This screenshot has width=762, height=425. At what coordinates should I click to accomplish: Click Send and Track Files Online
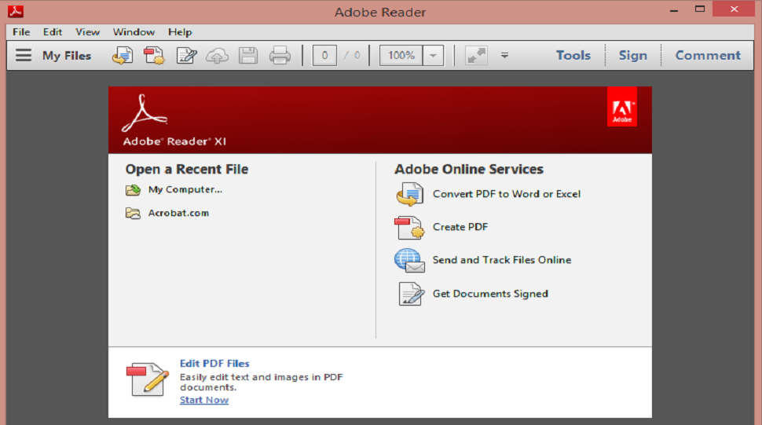pyautogui.click(x=502, y=260)
